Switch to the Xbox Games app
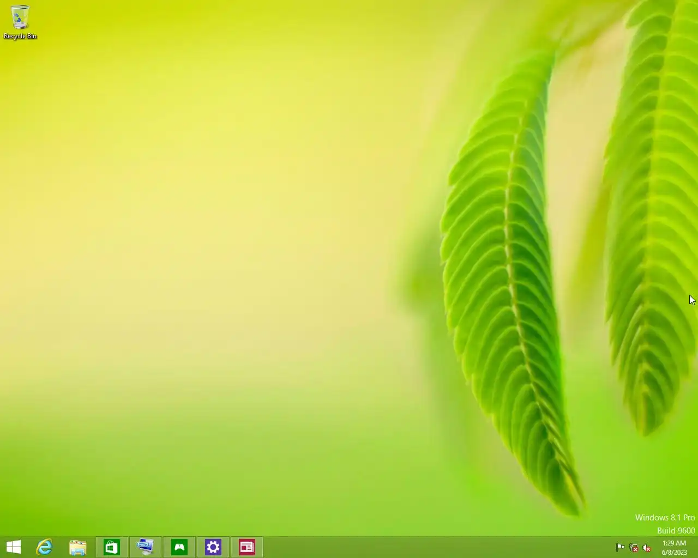The width and height of the screenshot is (698, 558). 179,547
